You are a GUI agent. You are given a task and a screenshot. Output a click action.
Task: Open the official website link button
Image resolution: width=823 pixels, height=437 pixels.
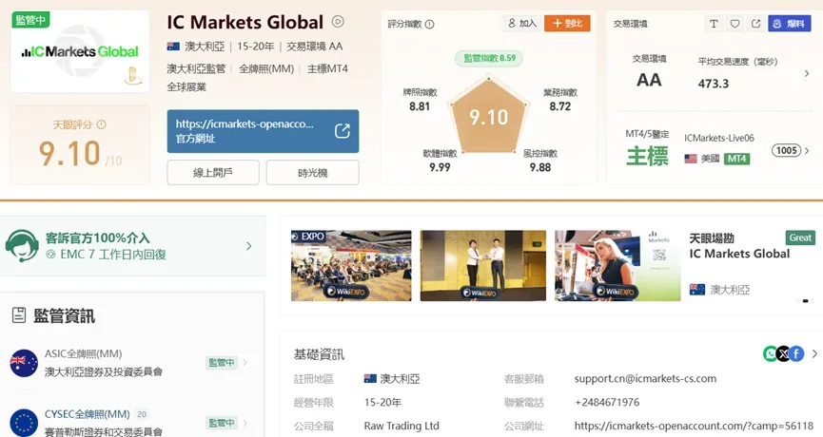[263, 131]
